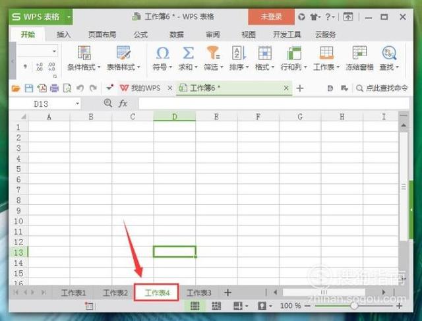
Task: Switch to normal view in status bar
Action: (195, 306)
